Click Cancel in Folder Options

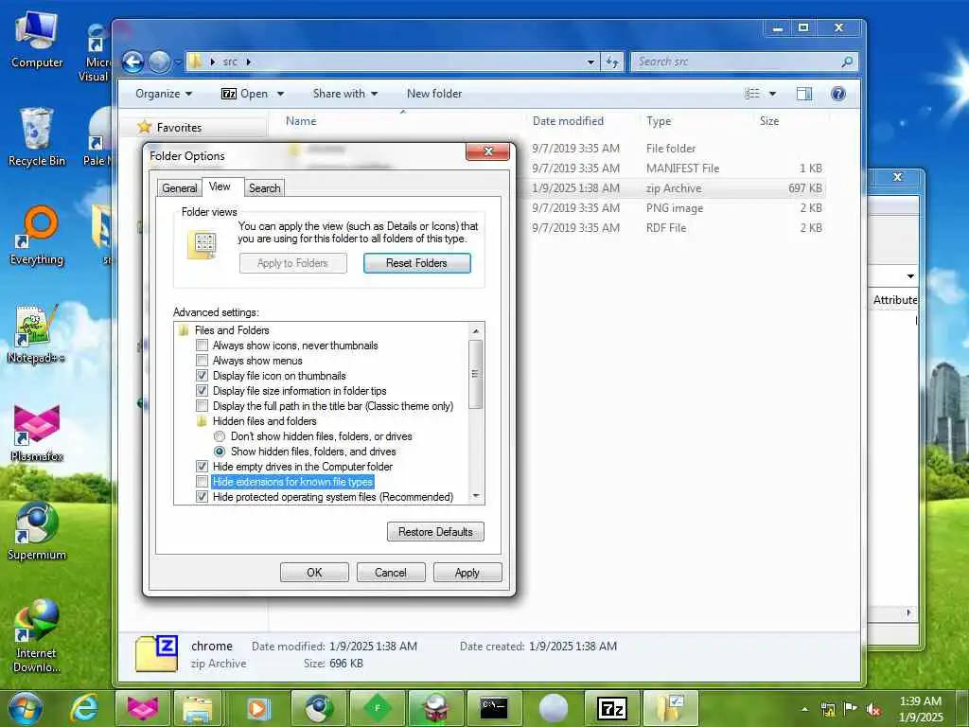click(391, 573)
